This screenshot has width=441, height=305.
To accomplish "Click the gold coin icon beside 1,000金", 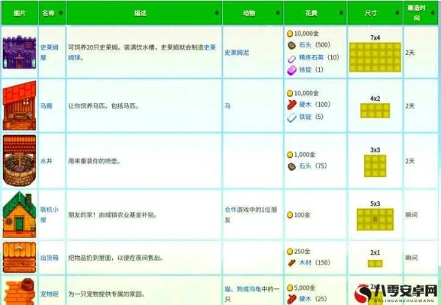I will (x=290, y=155).
